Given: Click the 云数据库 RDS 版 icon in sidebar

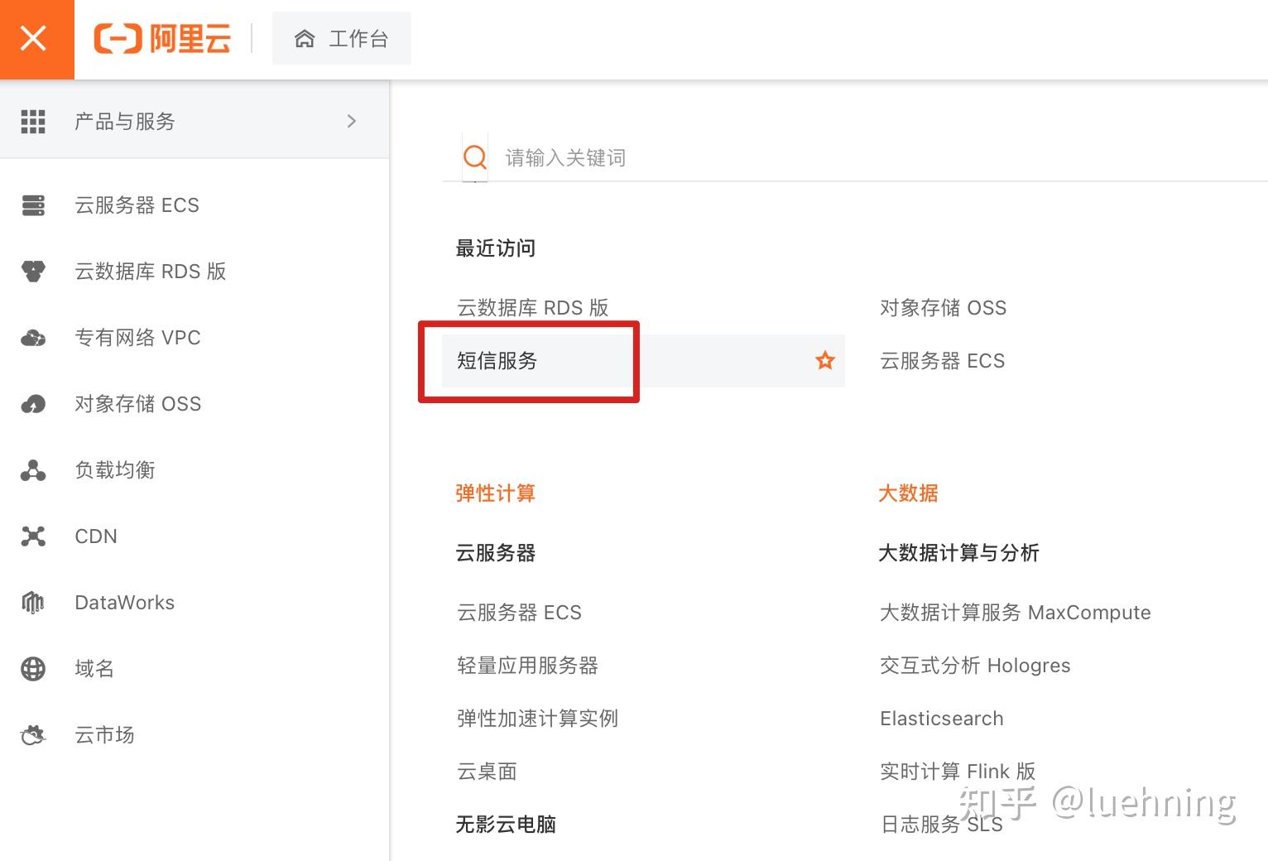Looking at the screenshot, I should tap(33, 272).
